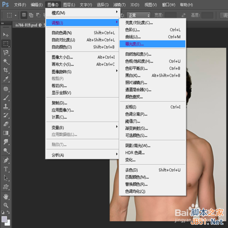Enable New Selection mode in options bar
Image resolution: width=228 pixels, height=228 pixels.
tap(24, 15)
